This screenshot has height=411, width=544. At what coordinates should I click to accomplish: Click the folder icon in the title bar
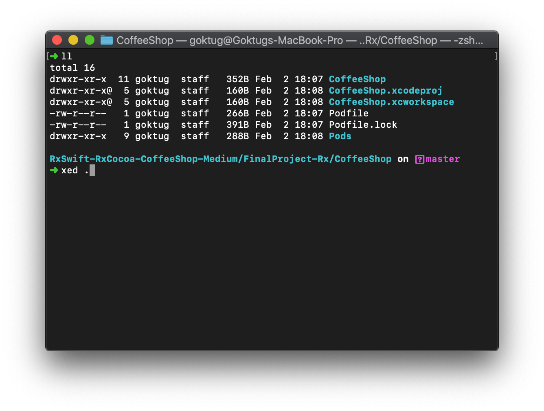[106, 40]
